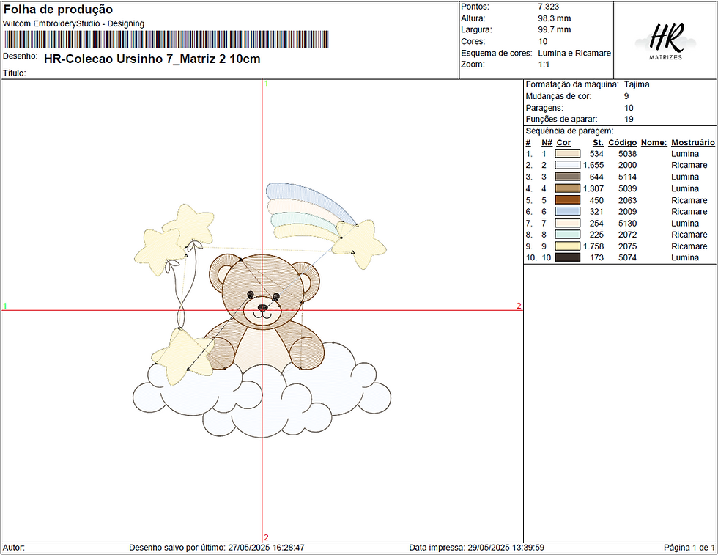
Task: Click the 'Título:' label
Action: 14,73
